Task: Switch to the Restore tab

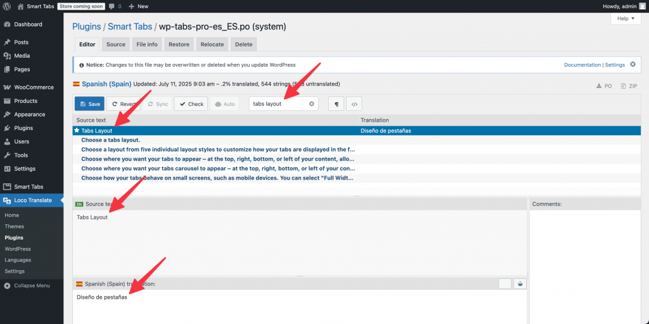Action: click(x=179, y=44)
